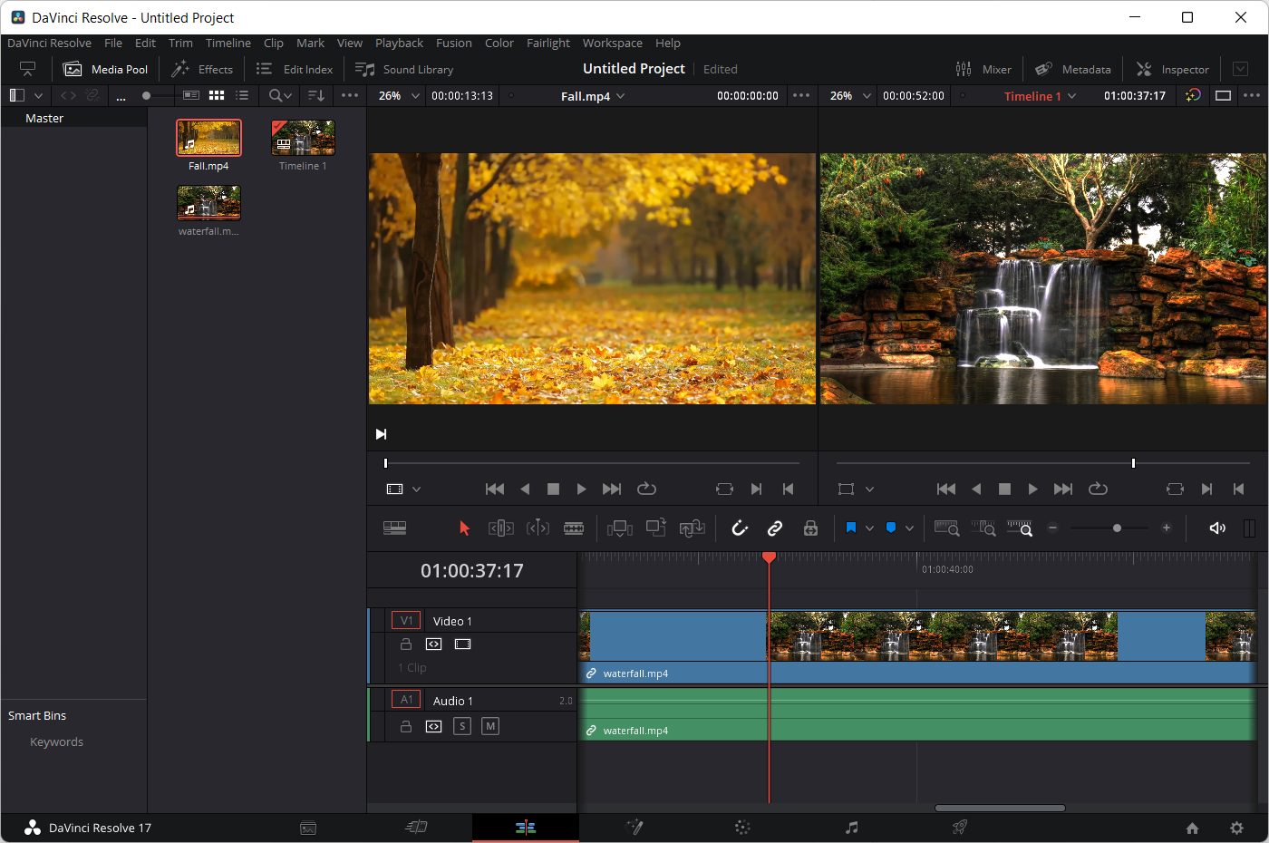Mute the Audio 1 track
The height and width of the screenshot is (843, 1269).
click(x=490, y=726)
